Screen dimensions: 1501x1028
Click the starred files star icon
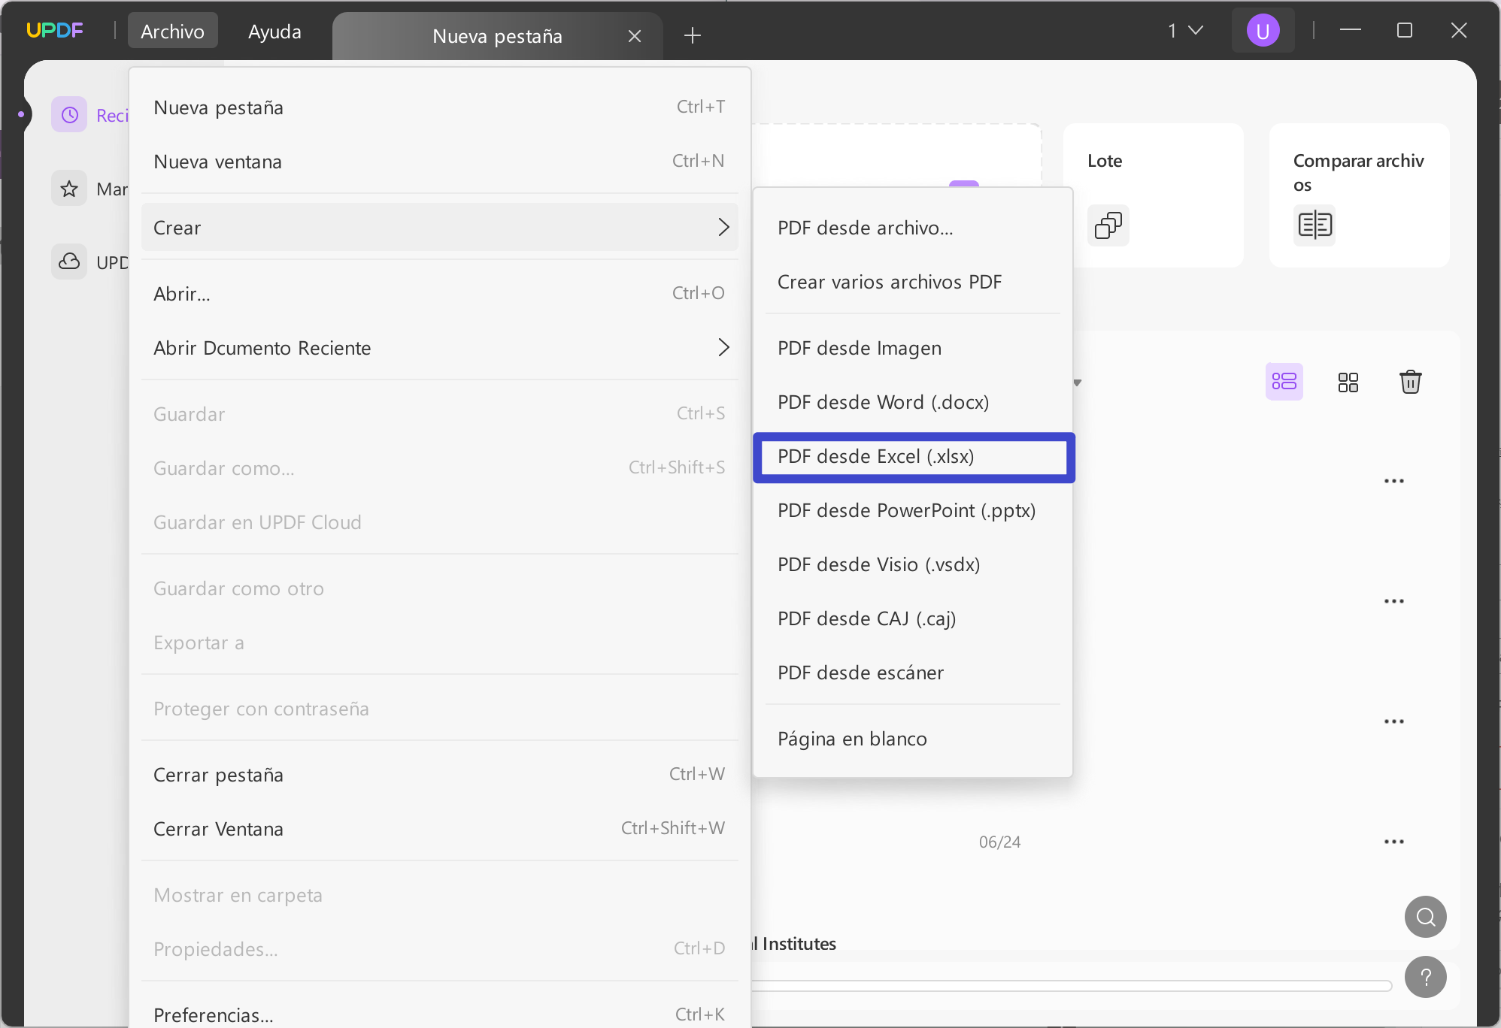69,189
